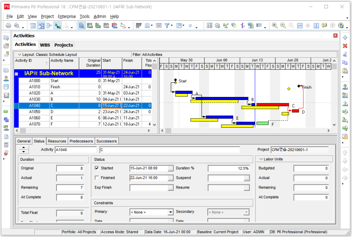Click the up/down activity navigation stepper
The width and height of the screenshot is (352, 237).
coord(24,149)
